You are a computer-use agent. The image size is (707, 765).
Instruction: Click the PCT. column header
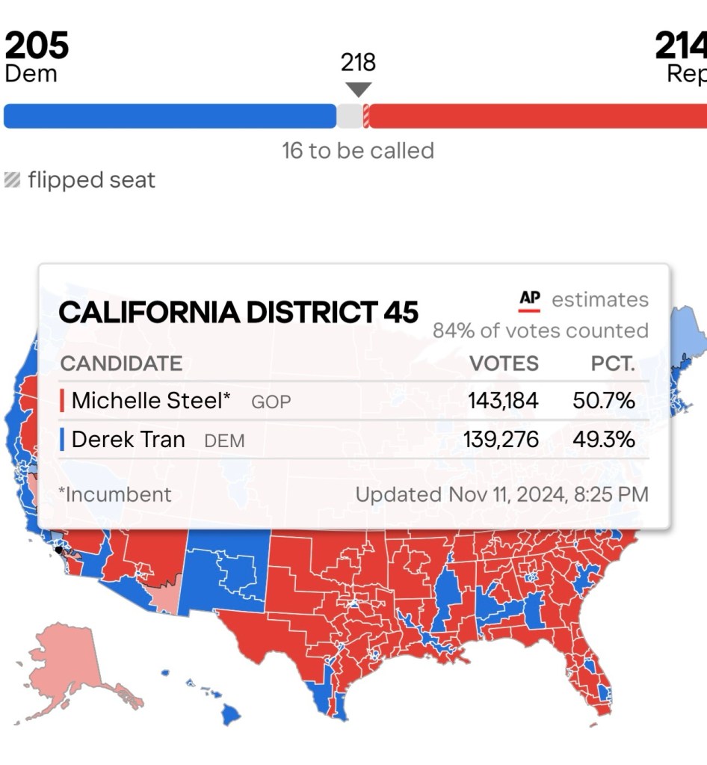click(x=613, y=364)
